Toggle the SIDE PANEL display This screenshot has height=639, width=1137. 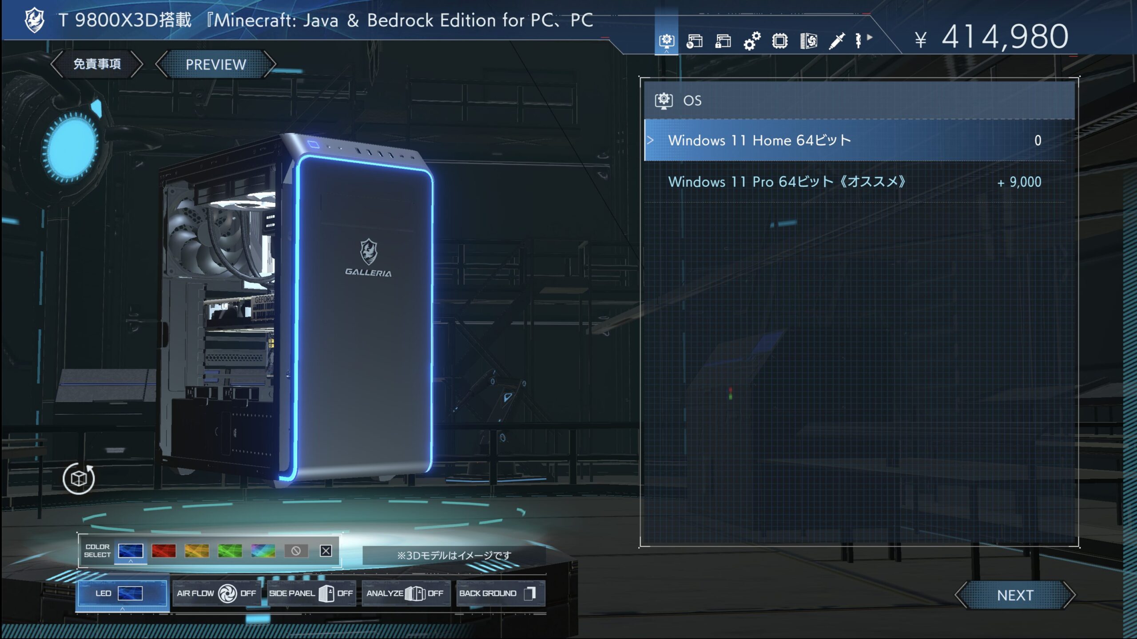[x=311, y=593]
